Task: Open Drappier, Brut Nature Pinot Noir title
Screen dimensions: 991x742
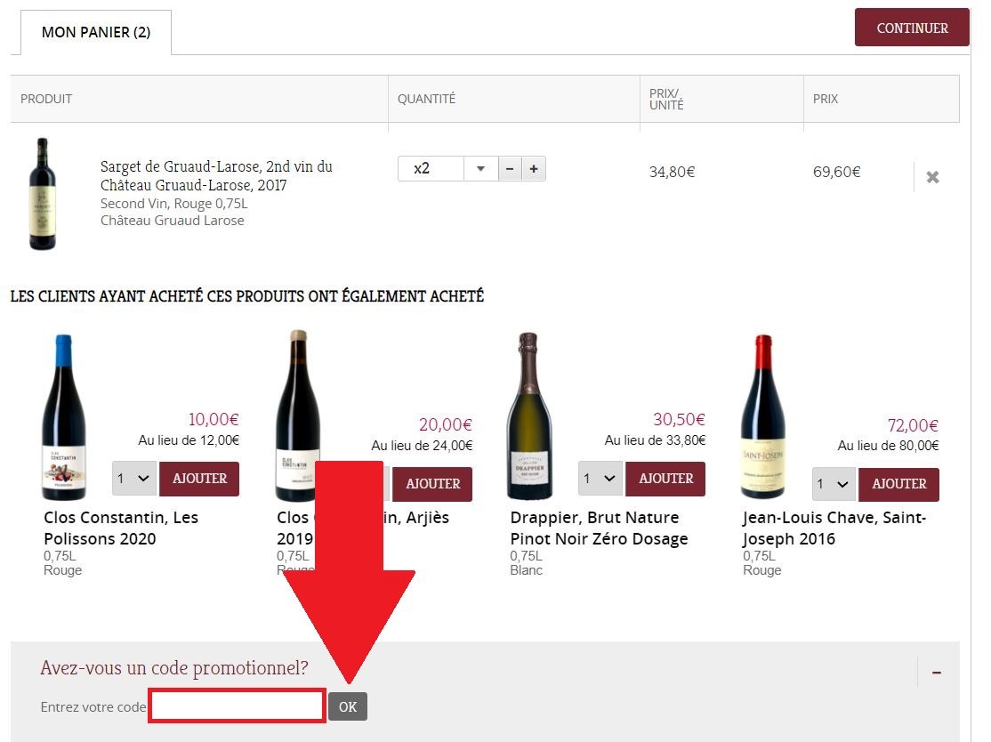Action: click(599, 528)
